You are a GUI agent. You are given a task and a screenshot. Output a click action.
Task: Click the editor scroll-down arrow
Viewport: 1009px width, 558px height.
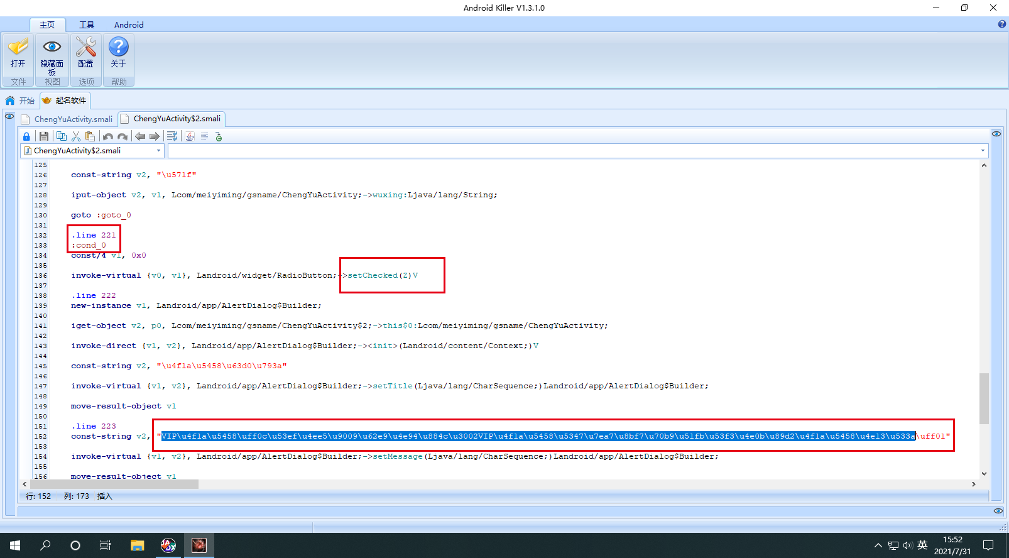984,474
